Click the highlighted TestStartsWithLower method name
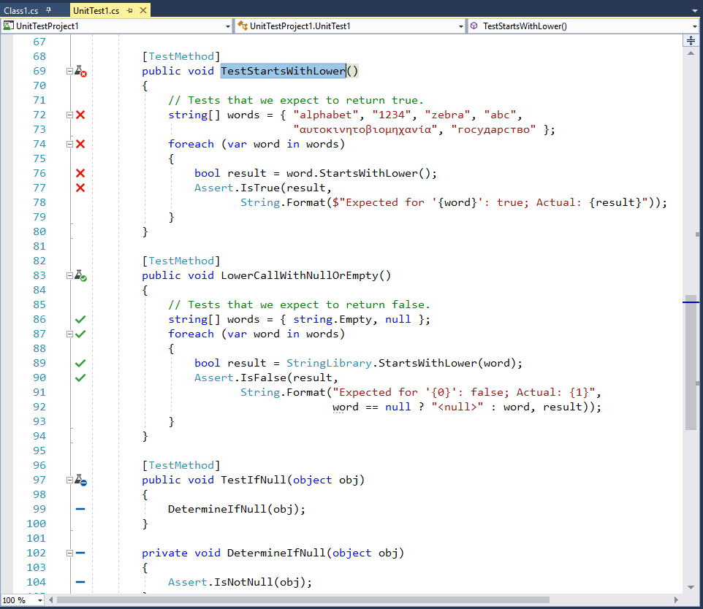Image resolution: width=703 pixels, height=609 pixels. tap(283, 71)
